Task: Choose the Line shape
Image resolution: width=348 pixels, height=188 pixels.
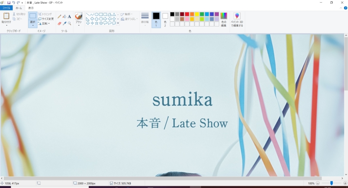Action: (x=88, y=15)
